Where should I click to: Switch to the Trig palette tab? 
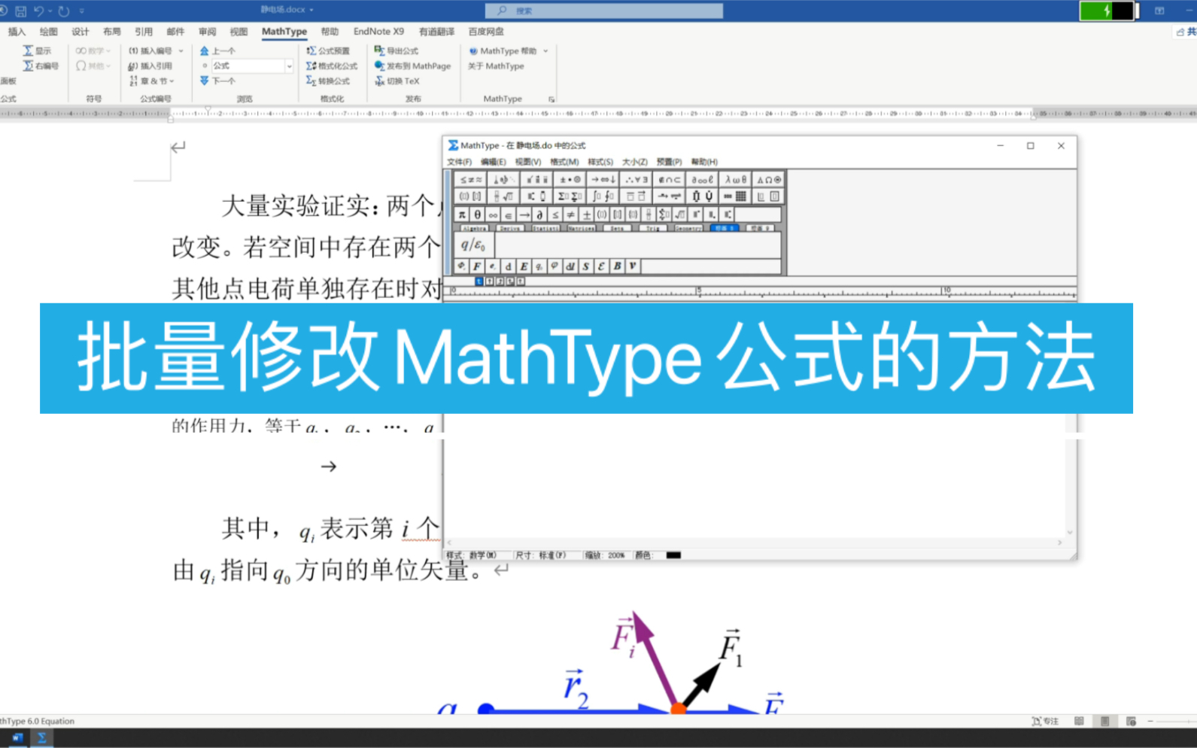pos(652,228)
